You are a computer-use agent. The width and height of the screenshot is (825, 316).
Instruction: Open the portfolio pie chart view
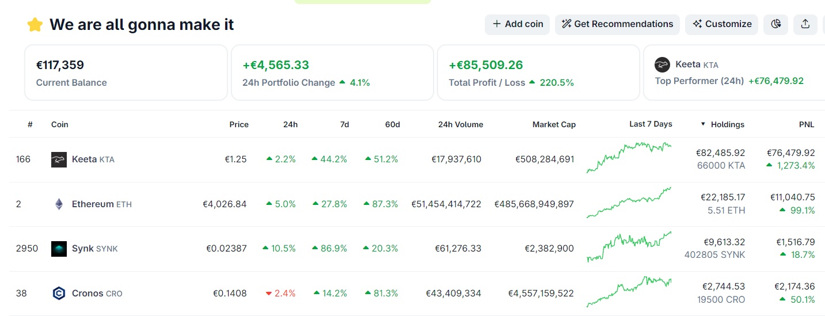(776, 24)
